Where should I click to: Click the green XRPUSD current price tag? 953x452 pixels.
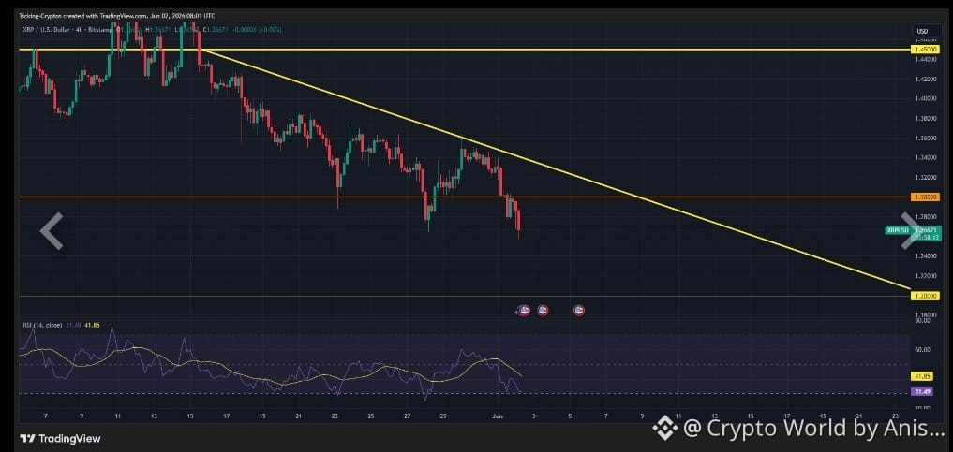pyautogui.click(x=899, y=230)
